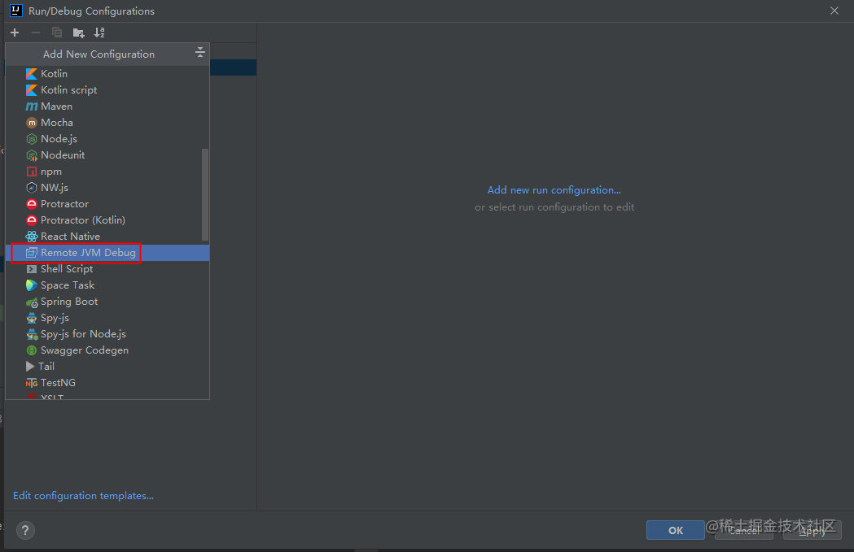The width and height of the screenshot is (854, 552).
Task: Click the React Native atom icon
Action: point(32,237)
